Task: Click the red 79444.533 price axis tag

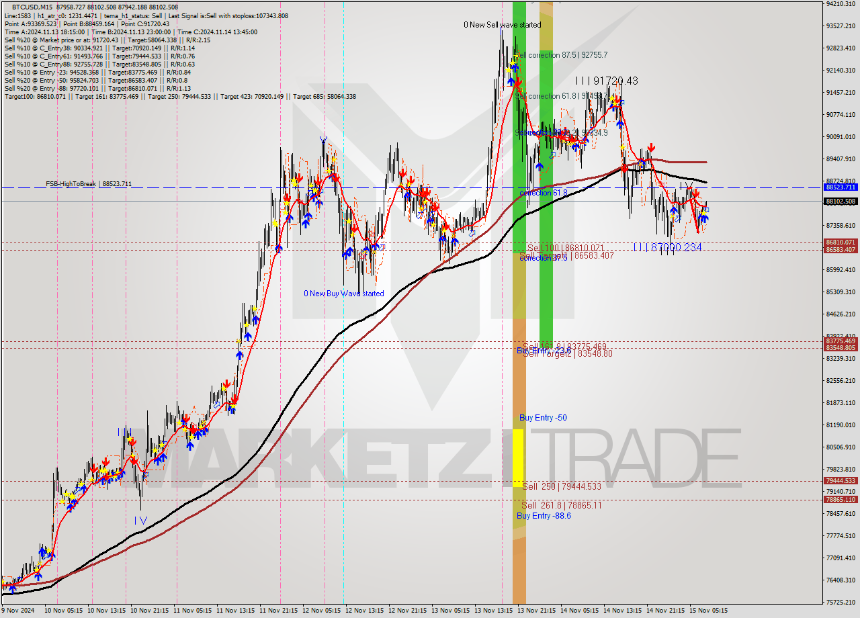Action: tap(841, 481)
